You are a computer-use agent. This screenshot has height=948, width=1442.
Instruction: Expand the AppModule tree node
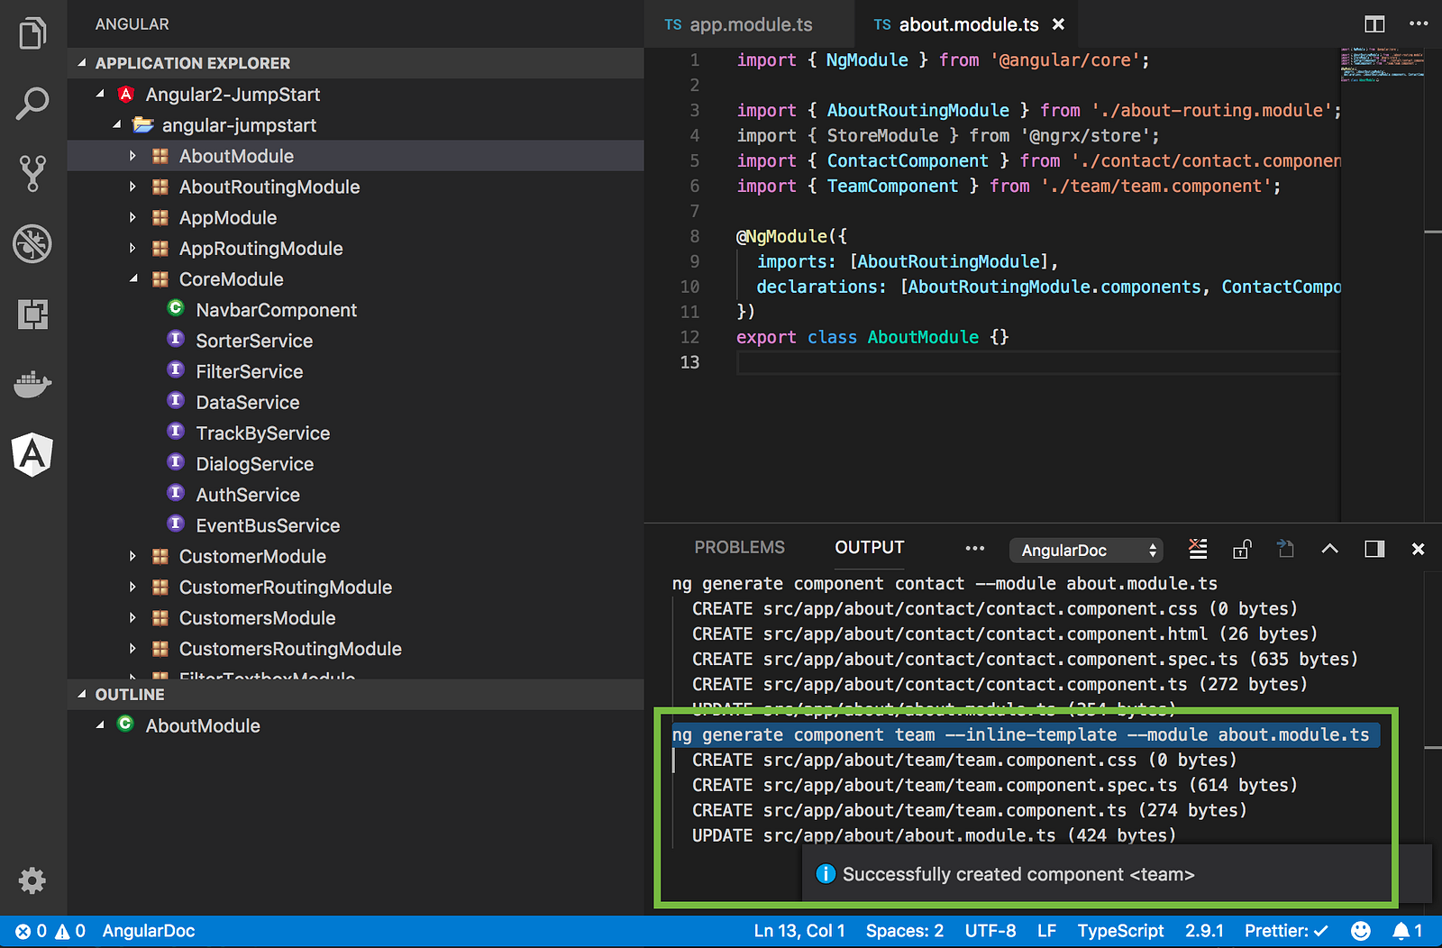(x=133, y=217)
